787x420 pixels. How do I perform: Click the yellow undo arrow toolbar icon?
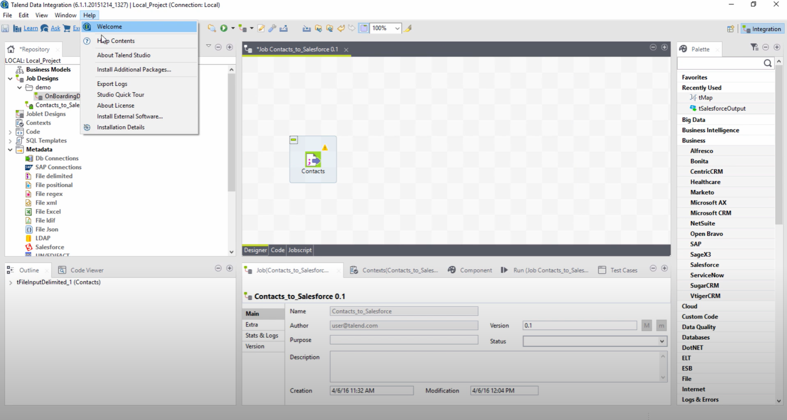tap(341, 28)
